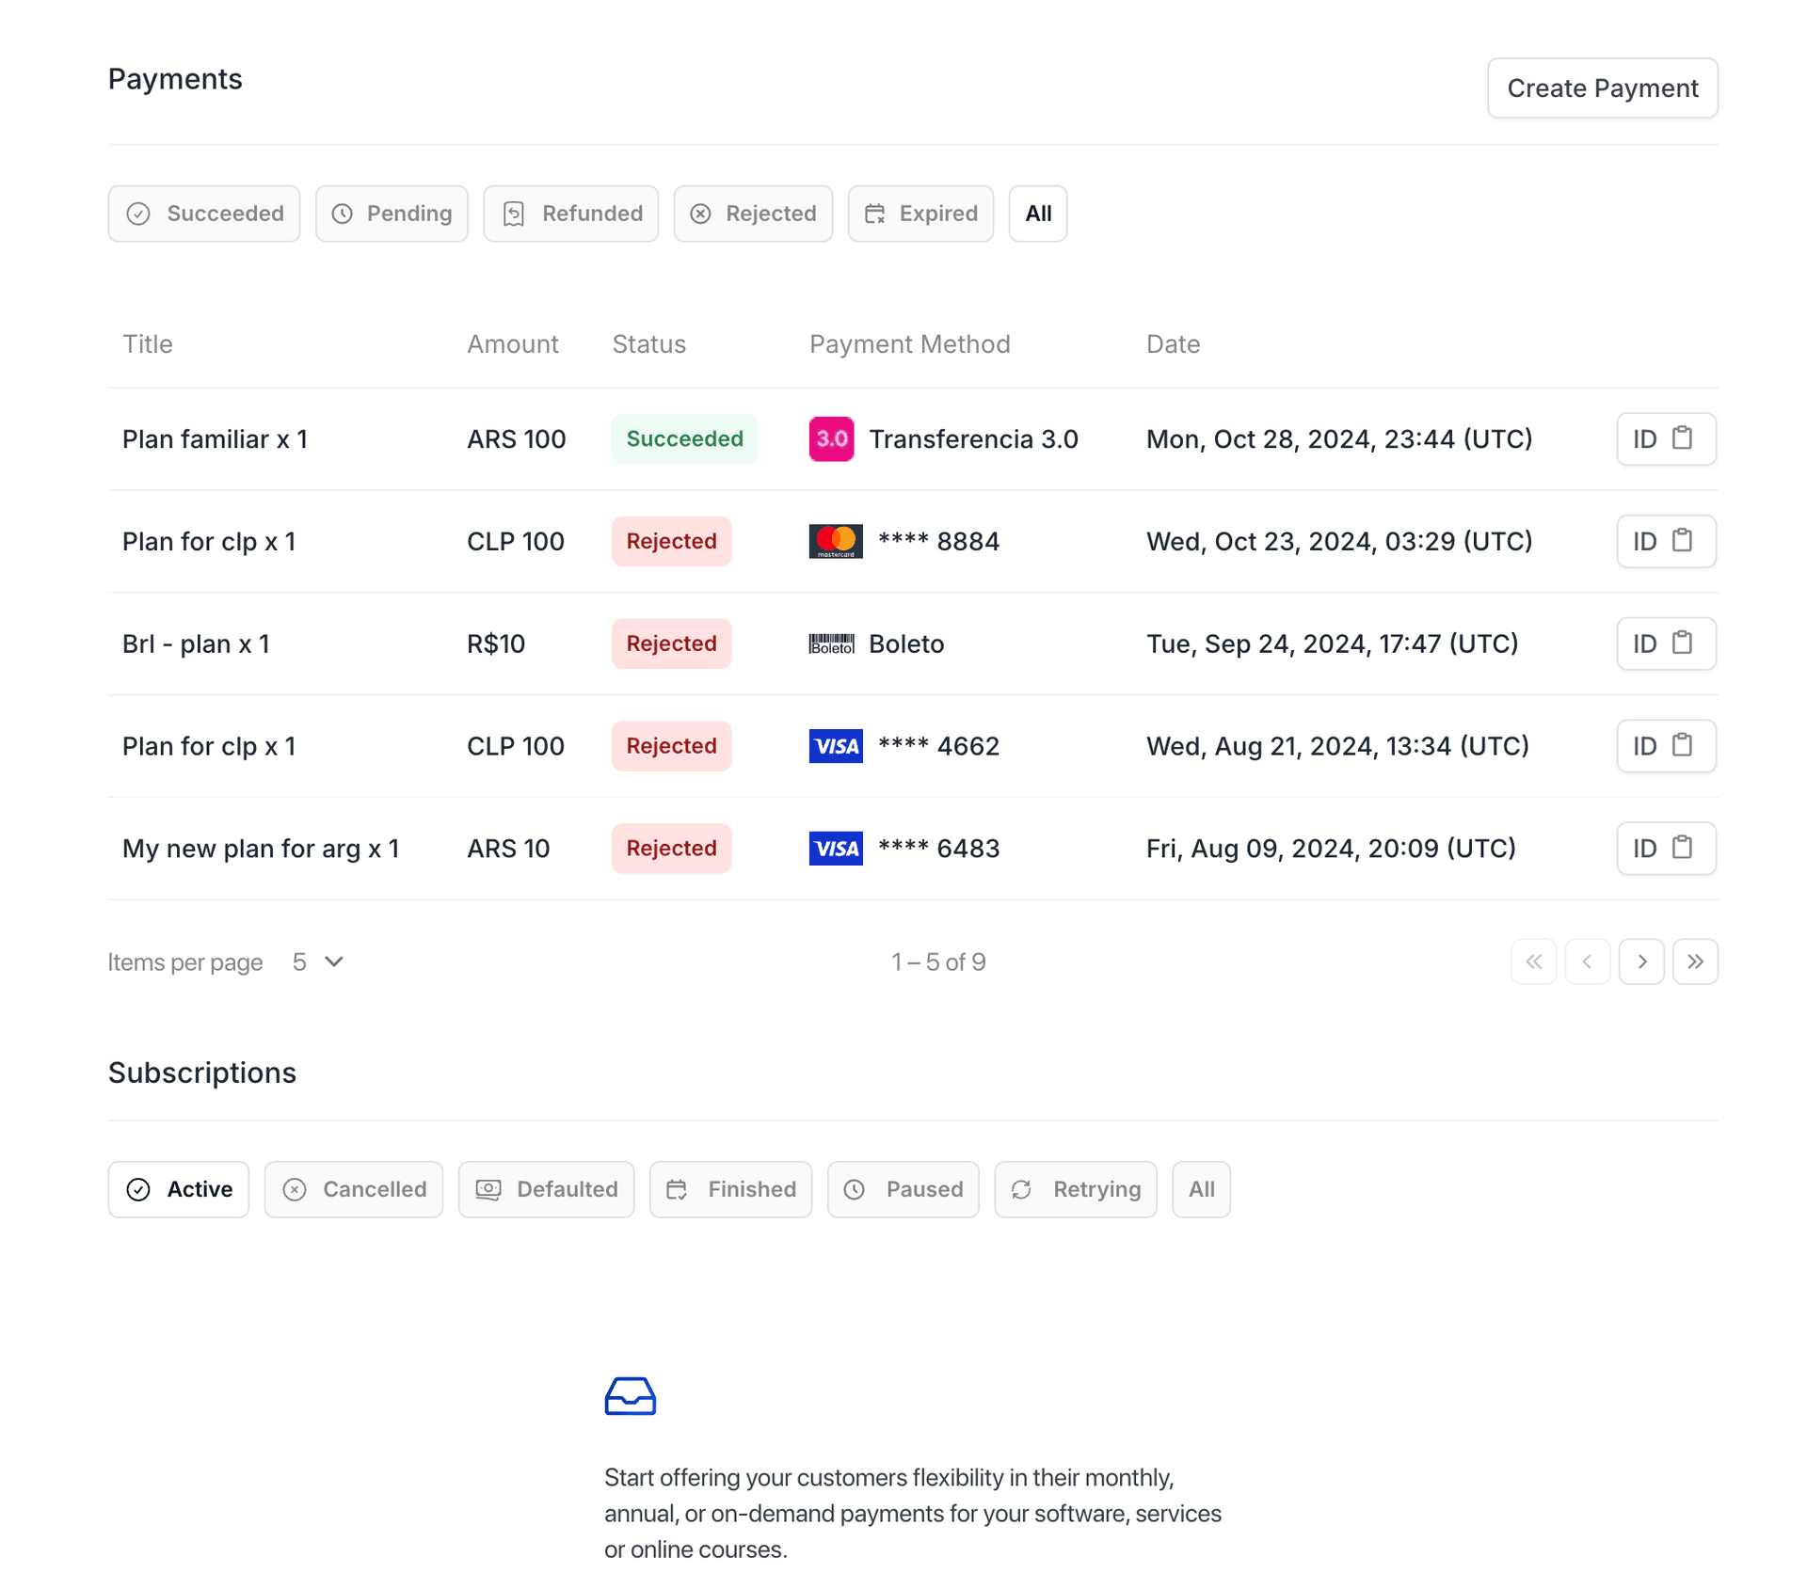The width and height of the screenshot is (1807, 1573).
Task: Toggle the Succeeded payments filter
Action: (x=204, y=214)
